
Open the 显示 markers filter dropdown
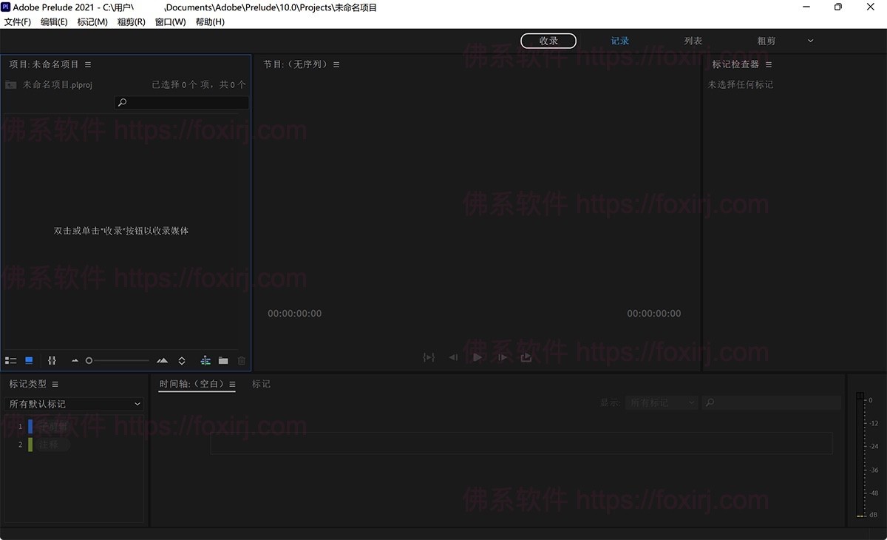(662, 402)
